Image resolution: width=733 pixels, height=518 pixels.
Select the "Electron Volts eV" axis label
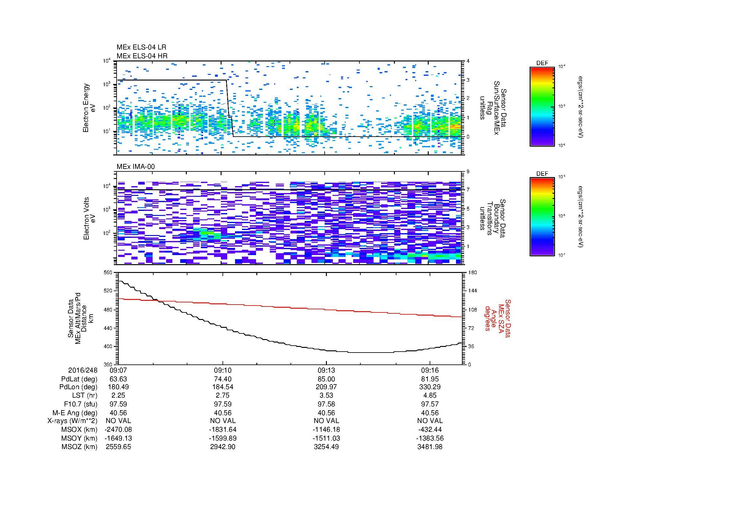coord(89,218)
